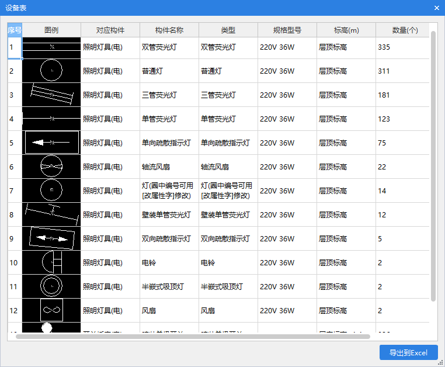Click the semi-recessed ceiling lamp icon

tap(51, 286)
